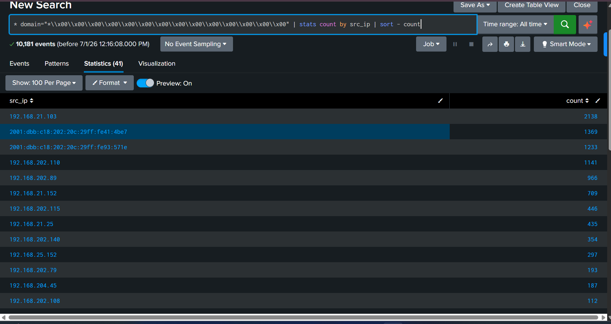This screenshot has height=324, width=611.
Task: Export results with the download icon
Action: coord(523,44)
